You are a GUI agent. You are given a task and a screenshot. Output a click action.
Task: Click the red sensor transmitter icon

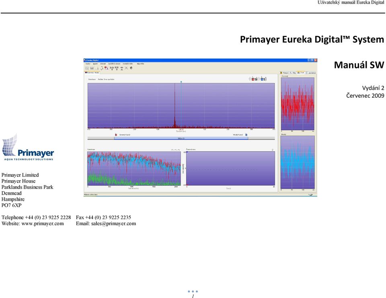(253, 79)
